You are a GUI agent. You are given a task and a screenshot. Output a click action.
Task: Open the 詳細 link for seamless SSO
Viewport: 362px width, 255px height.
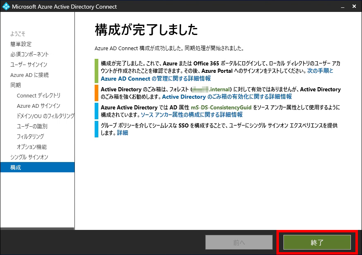[122, 133]
